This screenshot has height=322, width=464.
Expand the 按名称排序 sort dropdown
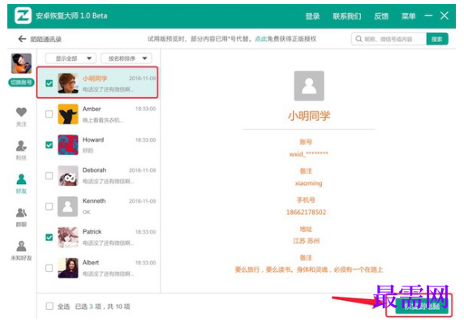point(127,58)
